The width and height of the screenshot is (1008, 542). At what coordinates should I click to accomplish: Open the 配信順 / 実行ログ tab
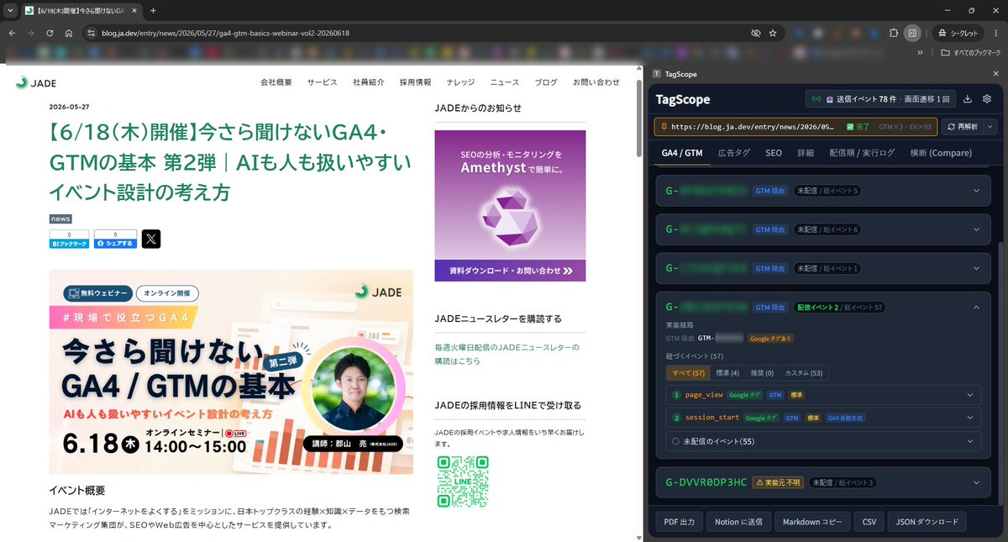862,153
